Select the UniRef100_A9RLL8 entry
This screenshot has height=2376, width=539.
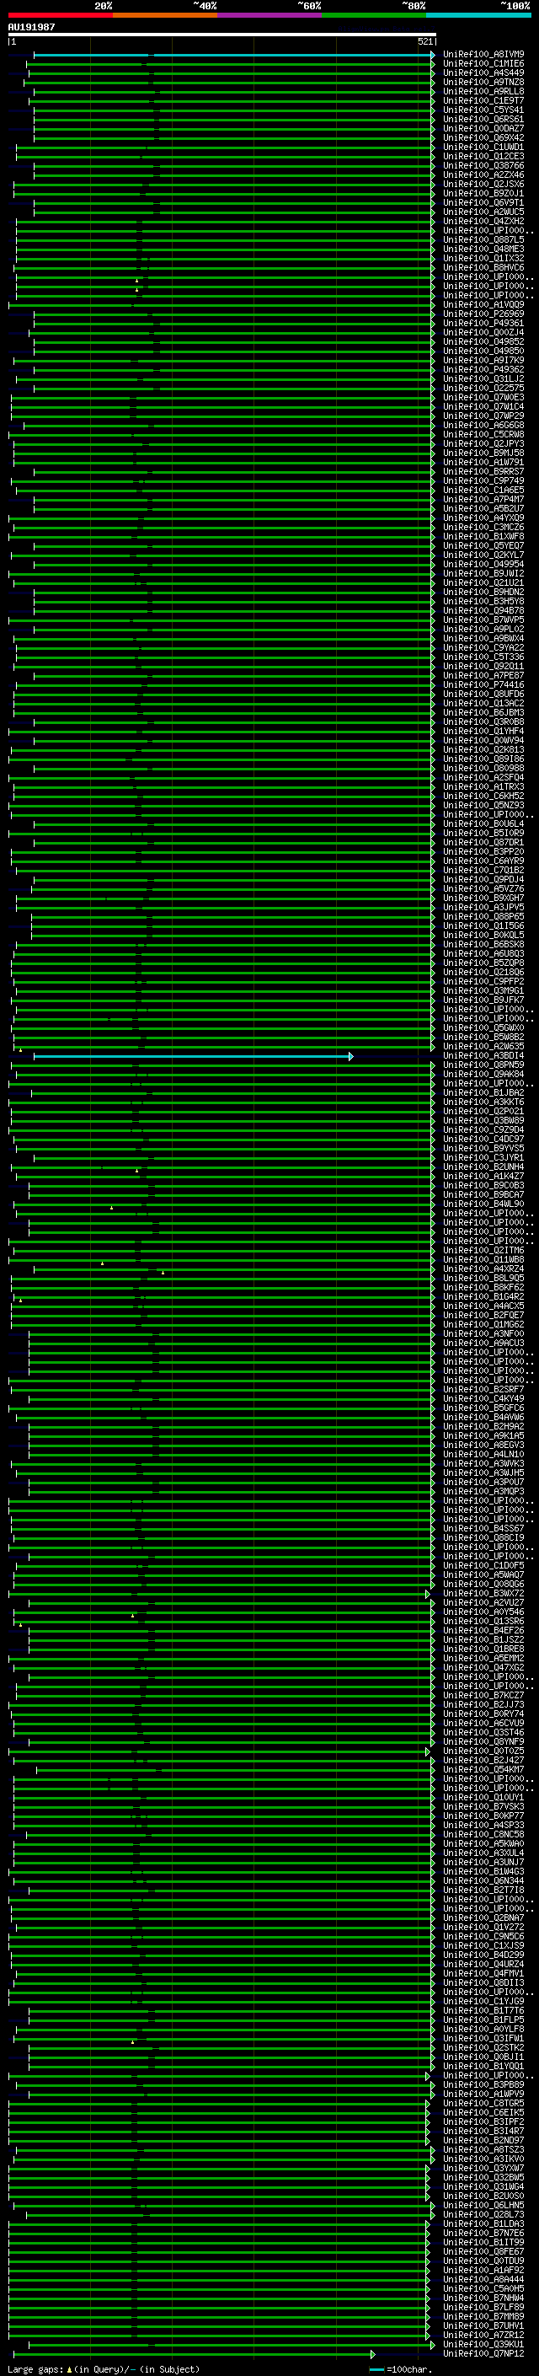pos(483,91)
